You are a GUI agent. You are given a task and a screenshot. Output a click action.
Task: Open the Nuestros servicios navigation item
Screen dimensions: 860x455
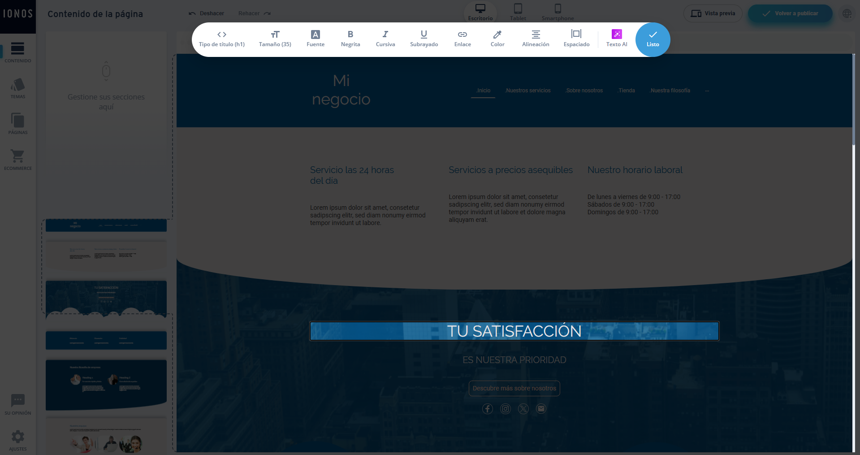528,90
